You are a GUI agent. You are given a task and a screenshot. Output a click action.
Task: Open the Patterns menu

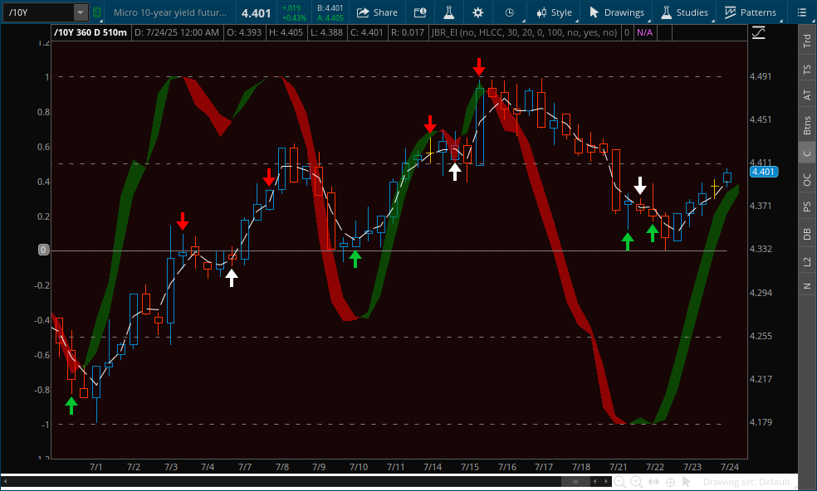(751, 12)
